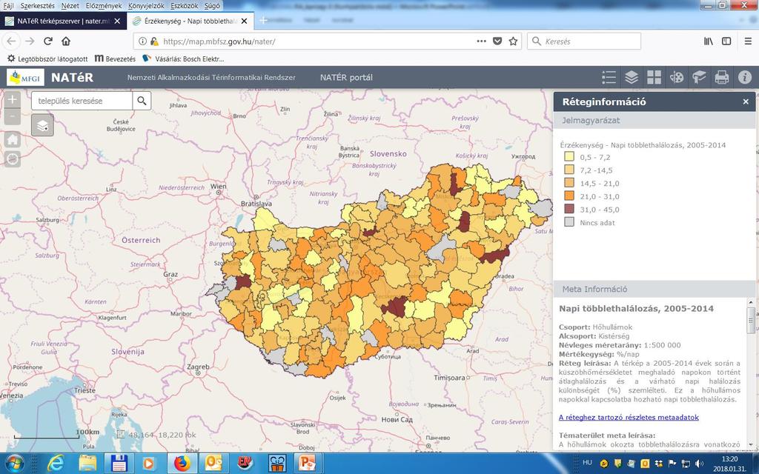Click the 0,5 - 7,2 legend swatch
The image size is (759, 474).
pyautogui.click(x=569, y=157)
